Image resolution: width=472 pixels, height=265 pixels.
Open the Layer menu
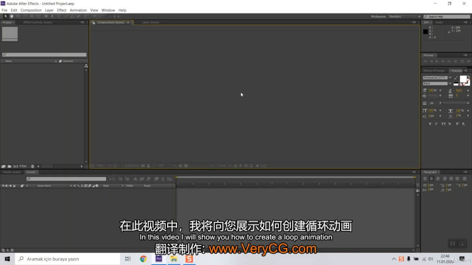coord(49,10)
